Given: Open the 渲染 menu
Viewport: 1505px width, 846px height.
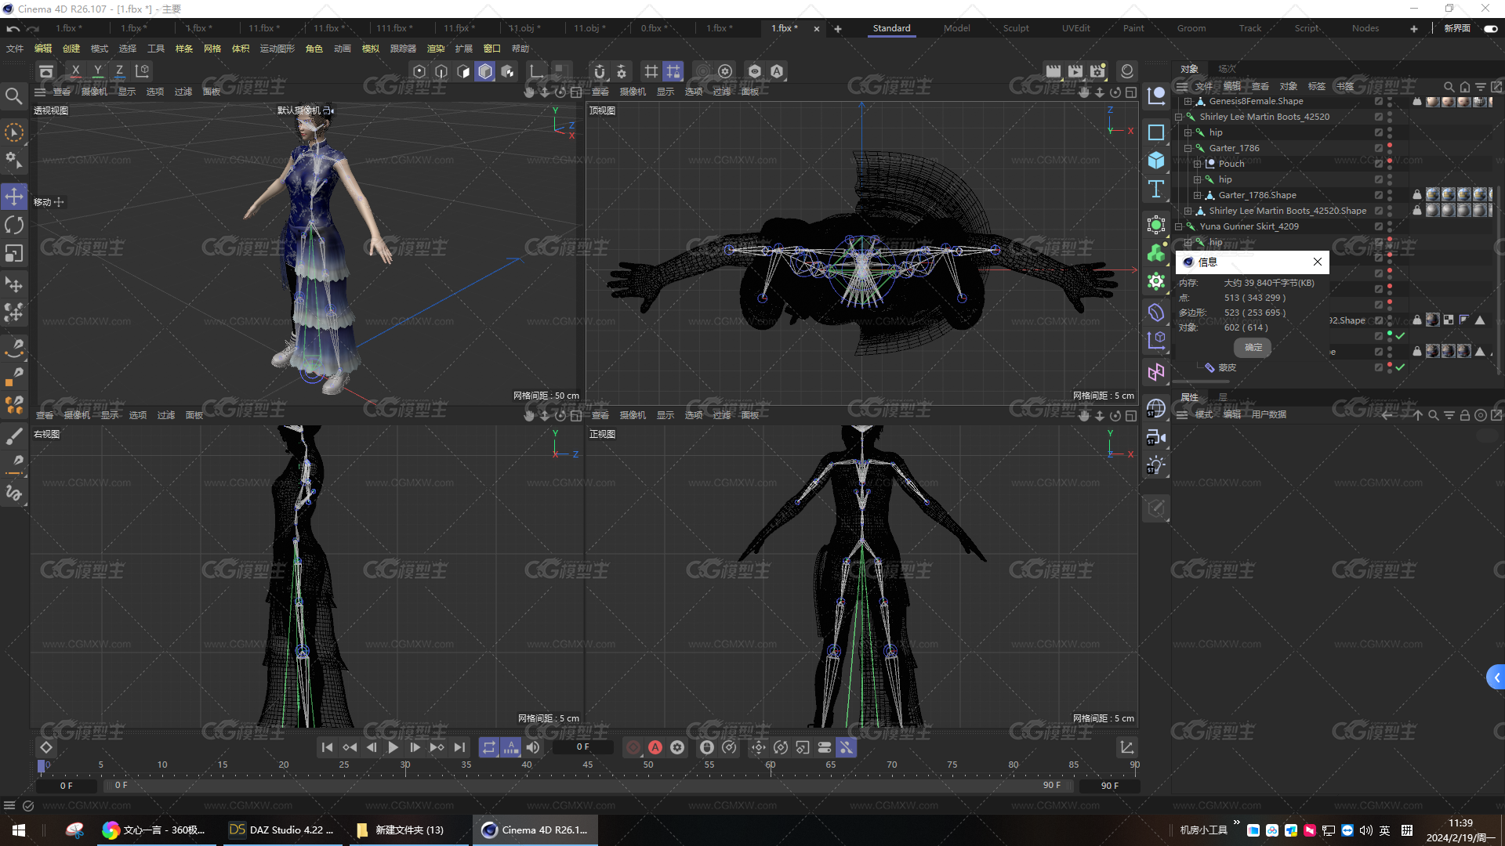Looking at the screenshot, I should click(x=436, y=49).
